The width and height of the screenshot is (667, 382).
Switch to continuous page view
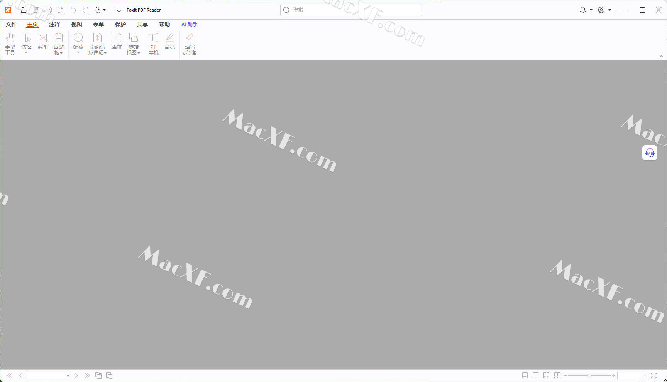(536, 375)
